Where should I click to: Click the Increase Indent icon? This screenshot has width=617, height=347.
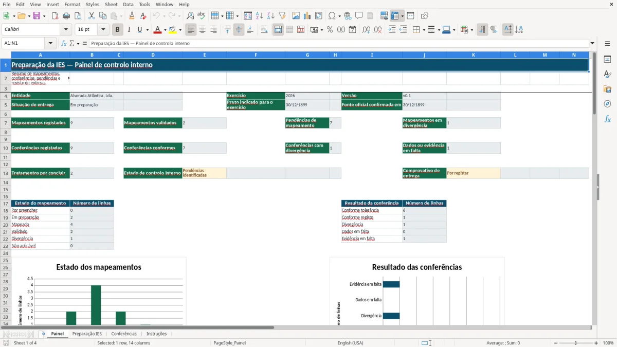[392, 30]
